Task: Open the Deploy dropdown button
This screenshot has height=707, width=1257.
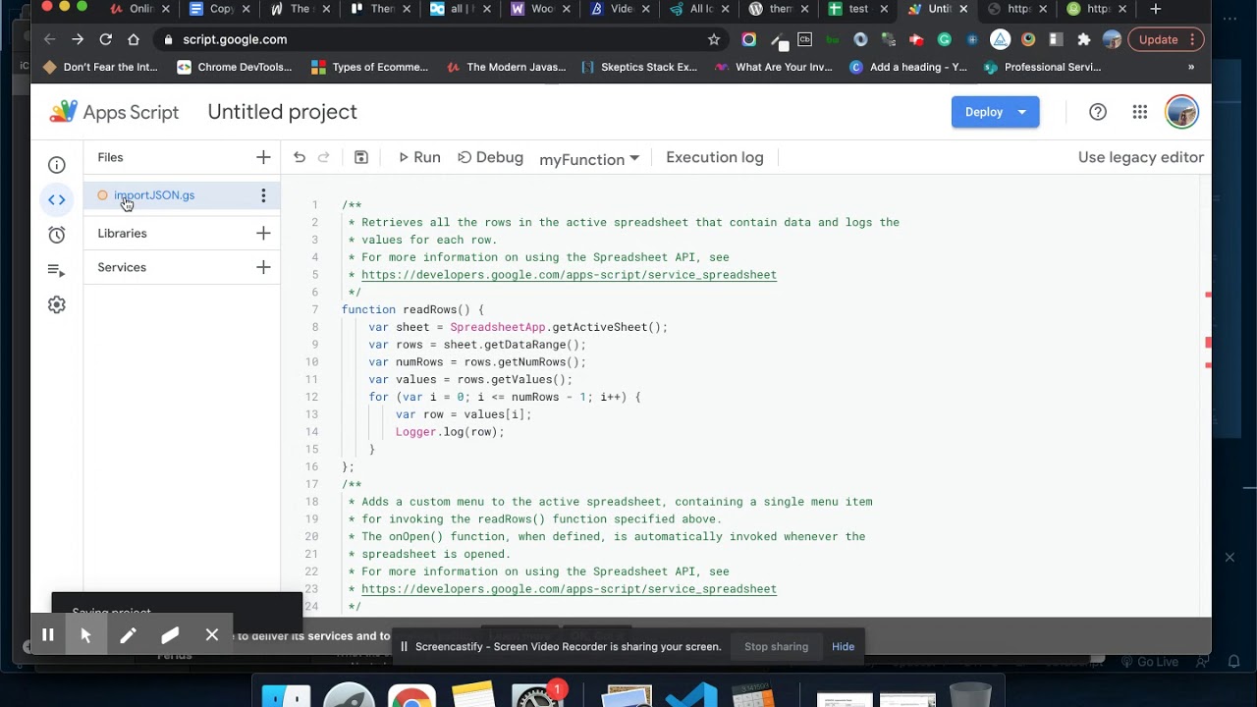Action: pos(995,112)
